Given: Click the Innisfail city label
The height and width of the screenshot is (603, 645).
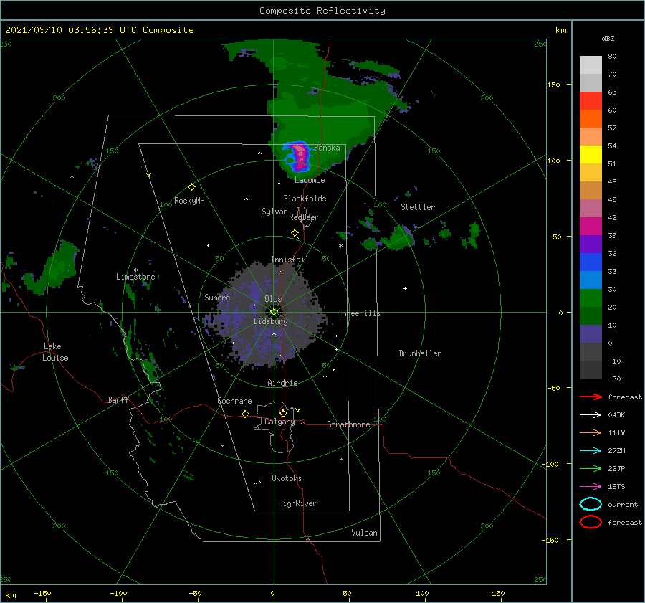Looking at the screenshot, I should pos(290,260).
